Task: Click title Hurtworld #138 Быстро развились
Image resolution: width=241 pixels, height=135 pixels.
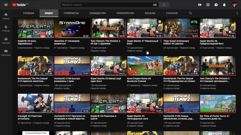Action: pos(67,80)
